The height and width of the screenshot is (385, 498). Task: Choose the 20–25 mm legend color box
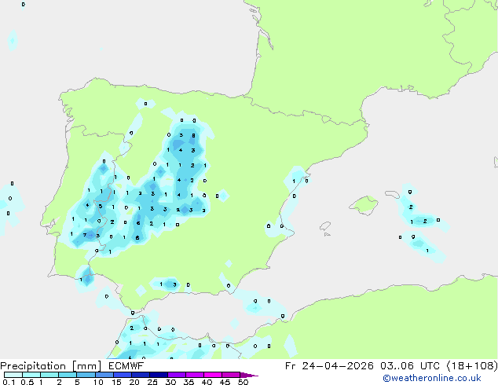(140, 375)
